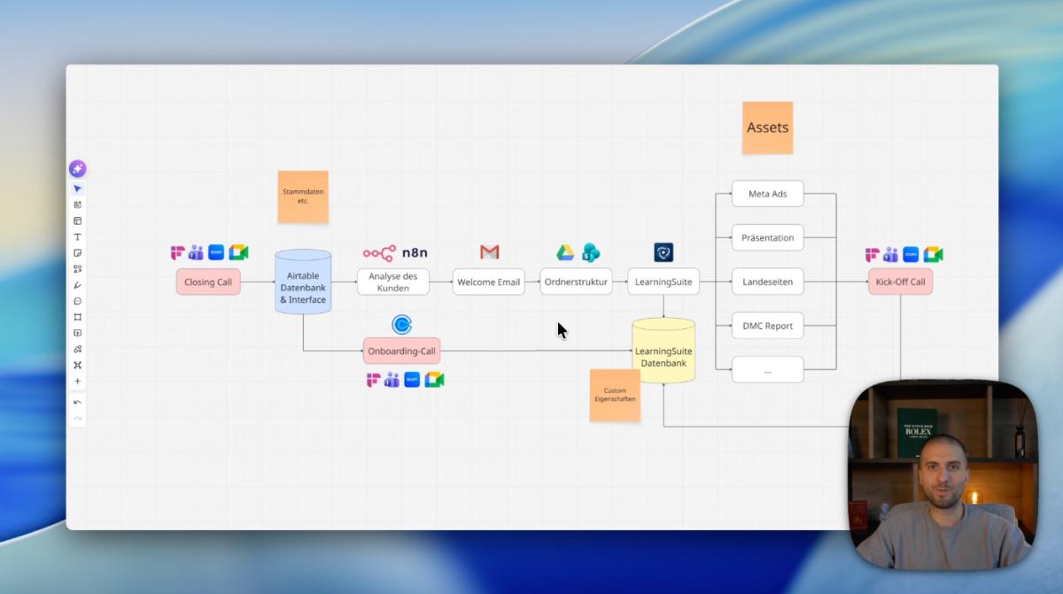Select the Google Meet icon above Closing Call
The image size is (1063, 594).
coord(238,253)
